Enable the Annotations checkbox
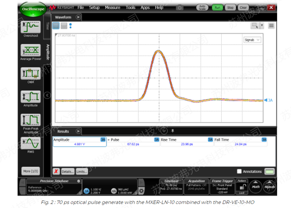 coord(239,171)
